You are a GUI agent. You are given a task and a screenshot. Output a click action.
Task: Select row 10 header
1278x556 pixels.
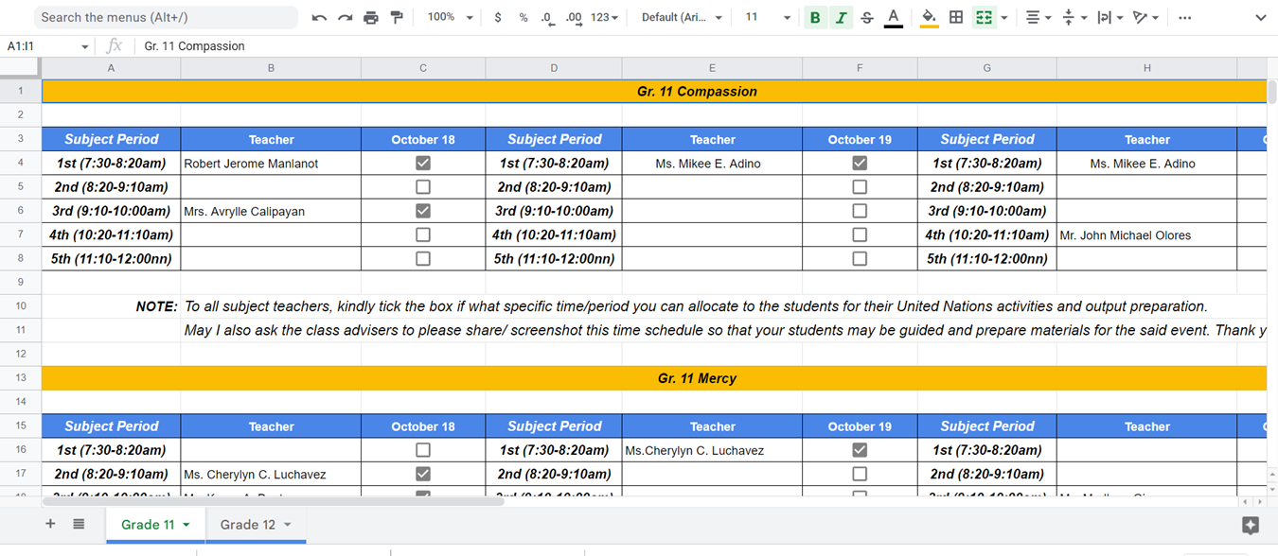click(x=21, y=306)
